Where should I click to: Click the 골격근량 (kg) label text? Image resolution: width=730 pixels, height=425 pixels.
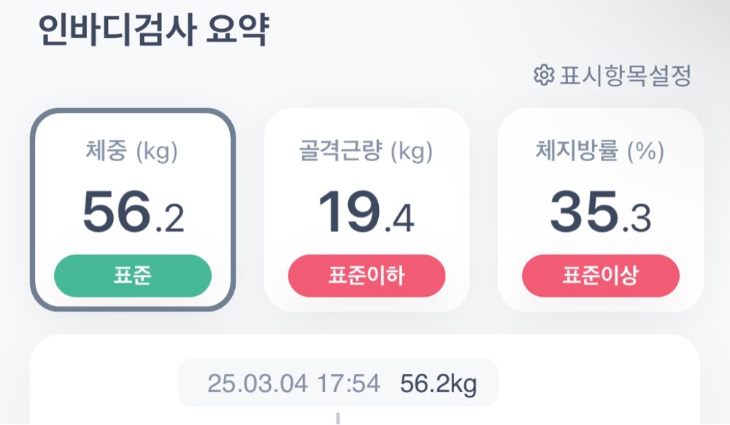point(366,152)
